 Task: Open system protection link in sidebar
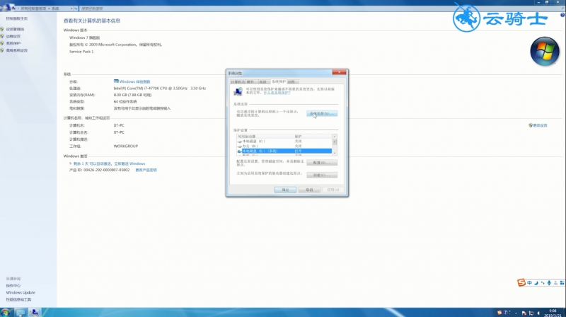13,43
